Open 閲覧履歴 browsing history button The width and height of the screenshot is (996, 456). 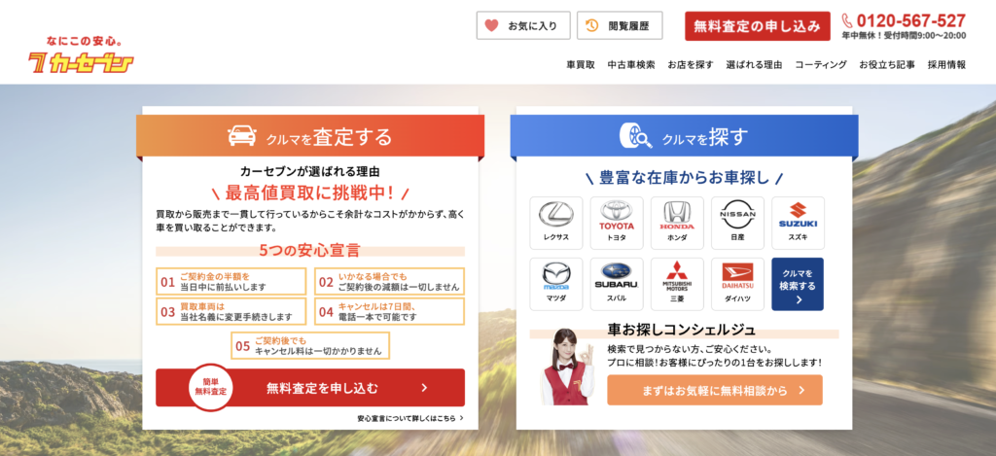619,25
